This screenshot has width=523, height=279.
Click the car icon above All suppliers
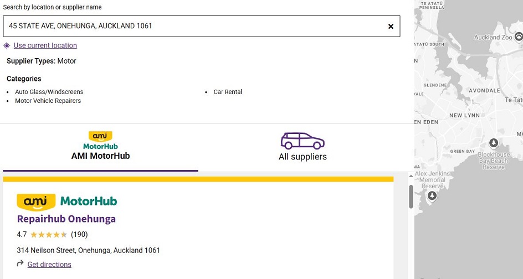point(302,141)
